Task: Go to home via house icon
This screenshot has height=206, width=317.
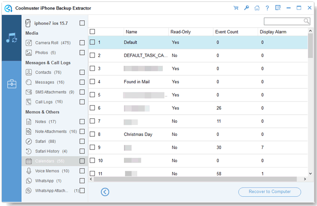Action: point(257,8)
